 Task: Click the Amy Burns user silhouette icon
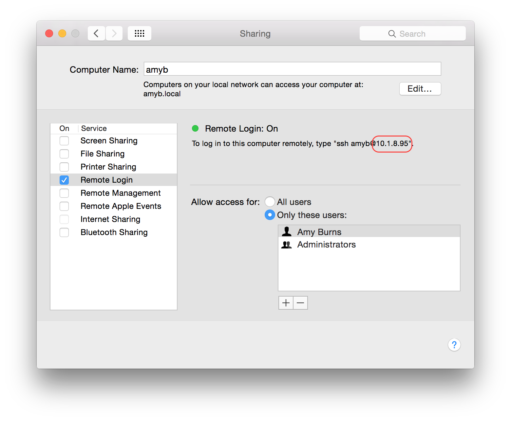(287, 231)
